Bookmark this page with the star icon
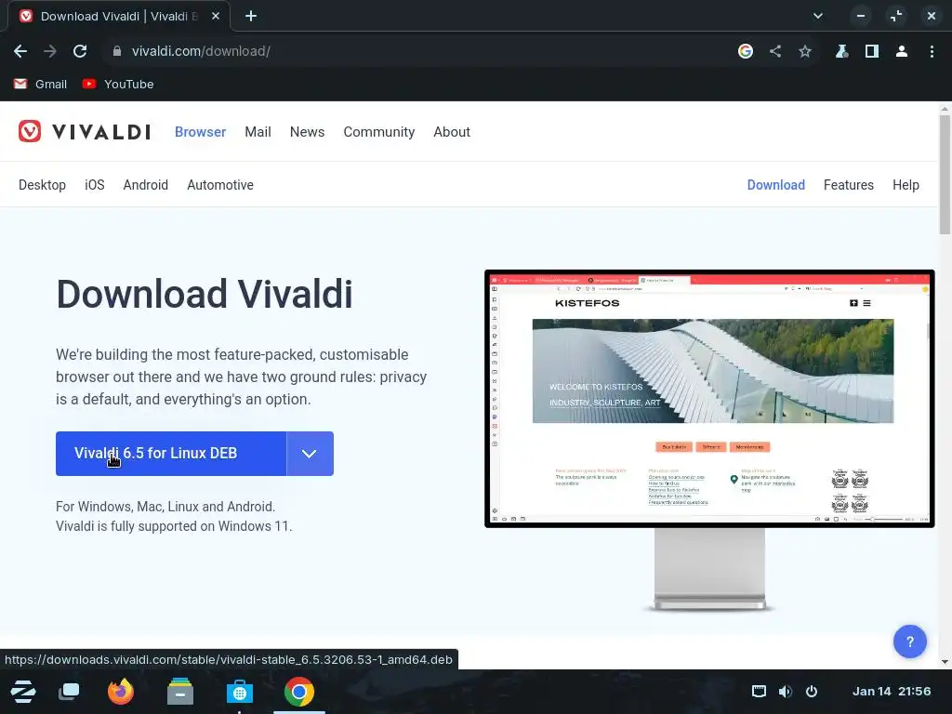Screen dimensions: 952x714 coord(805,52)
